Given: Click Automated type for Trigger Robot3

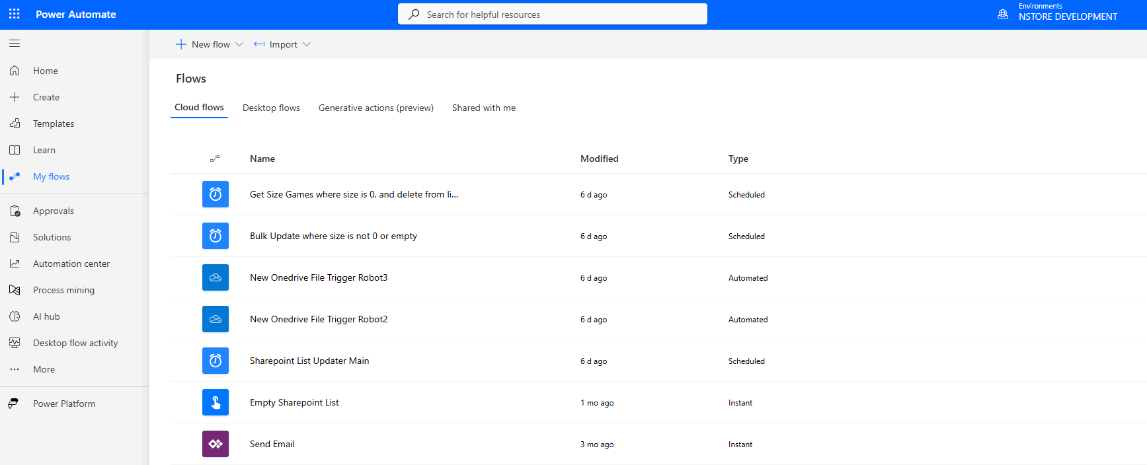Looking at the screenshot, I should click(x=748, y=278).
